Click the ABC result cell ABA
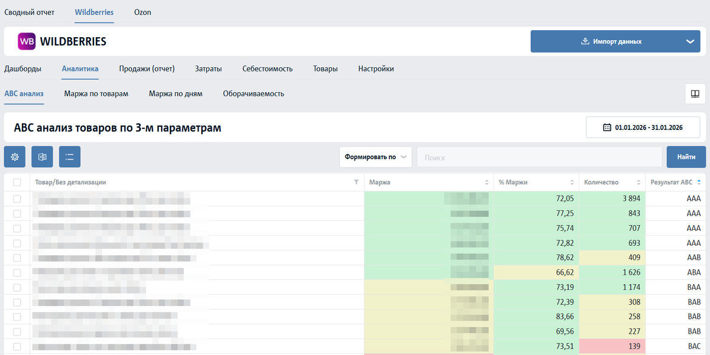The image size is (710, 355). tap(676, 272)
